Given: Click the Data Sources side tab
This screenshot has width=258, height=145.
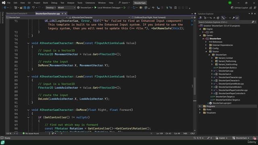Looking at the screenshot, I should pyautogui.click(x=2, y=18).
